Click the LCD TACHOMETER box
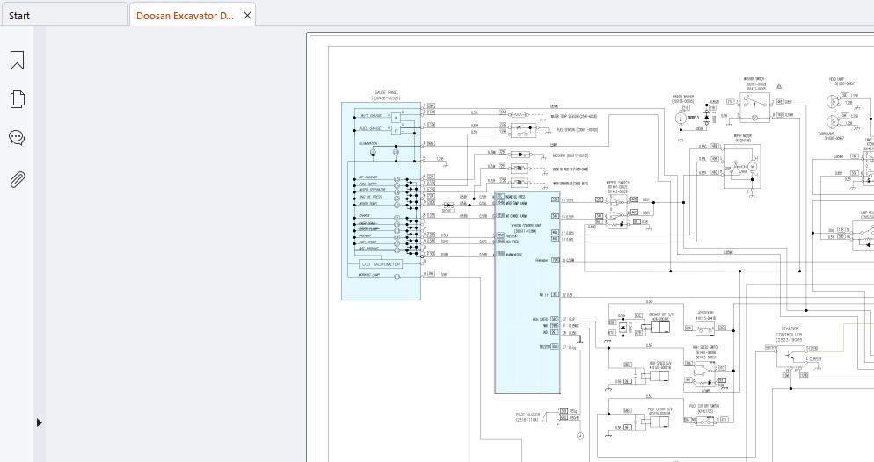Viewport: 874px width, 462px height. tap(382, 263)
